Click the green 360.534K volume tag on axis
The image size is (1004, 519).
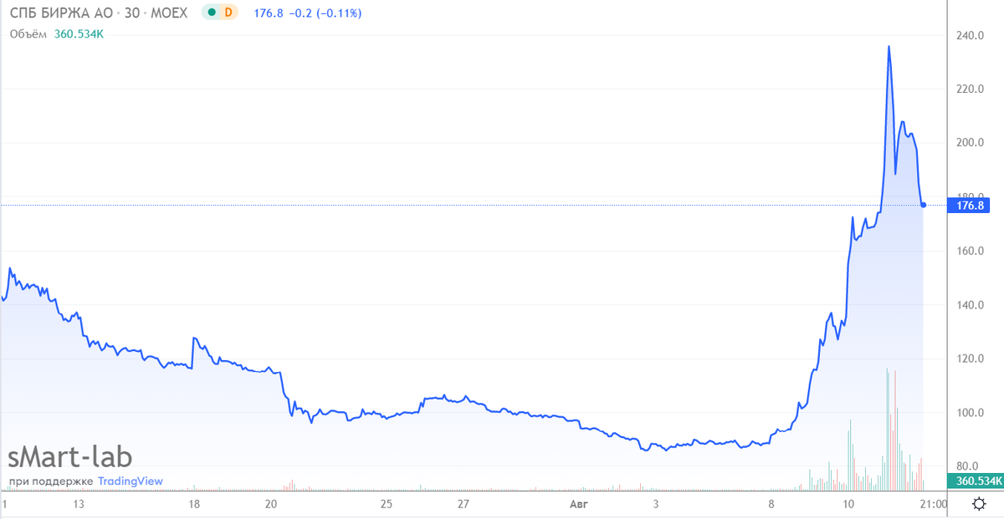coord(975,481)
